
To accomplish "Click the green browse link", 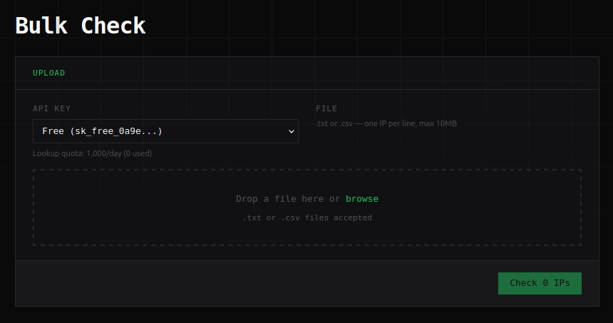I will tap(362, 199).
